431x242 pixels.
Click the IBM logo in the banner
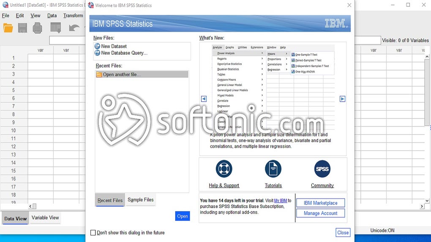pos(336,24)
